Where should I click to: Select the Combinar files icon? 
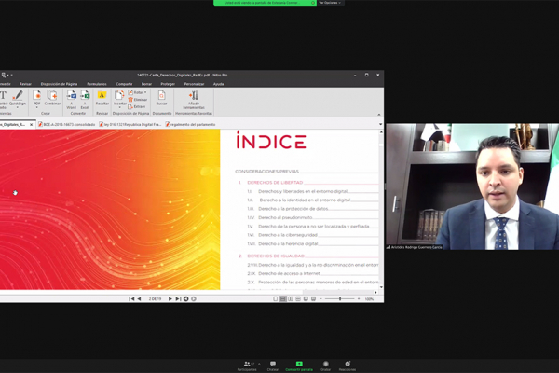click(52, 96)
